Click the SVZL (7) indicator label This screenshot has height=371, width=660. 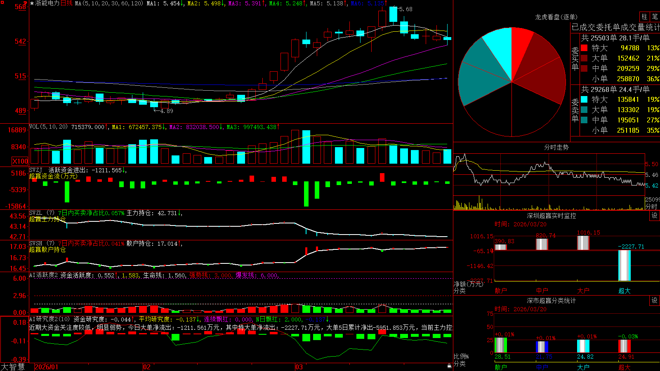(42, 213)
